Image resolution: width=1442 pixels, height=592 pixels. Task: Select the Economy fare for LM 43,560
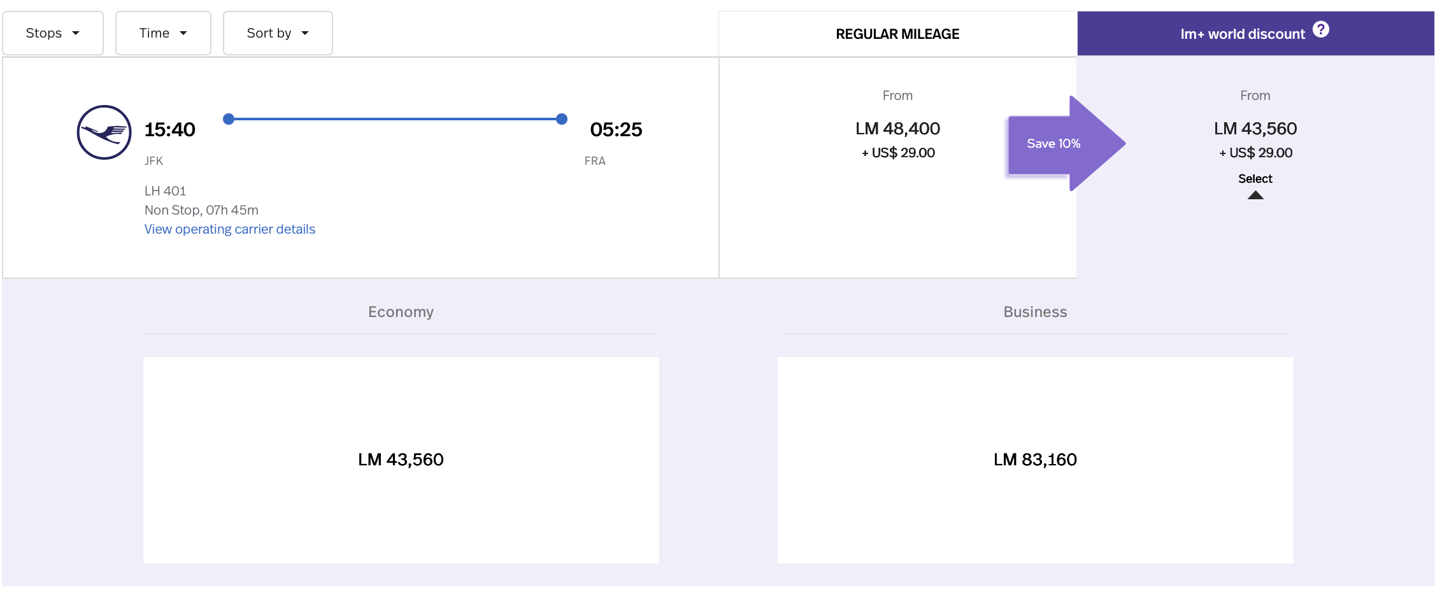[401, 459]
